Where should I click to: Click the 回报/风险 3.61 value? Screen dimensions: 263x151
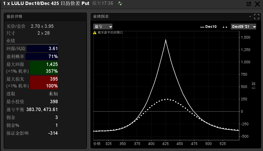click(x=53, y=49)
